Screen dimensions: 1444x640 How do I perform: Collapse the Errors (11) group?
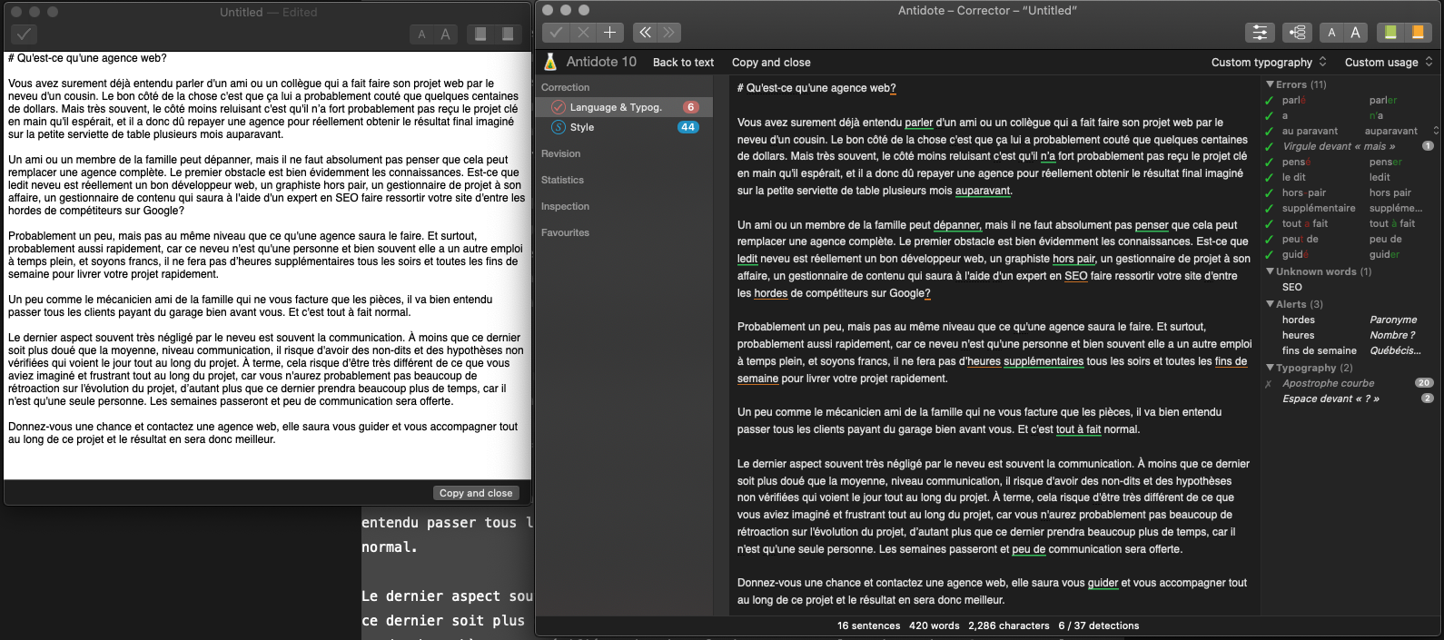tap(1270, 84)
